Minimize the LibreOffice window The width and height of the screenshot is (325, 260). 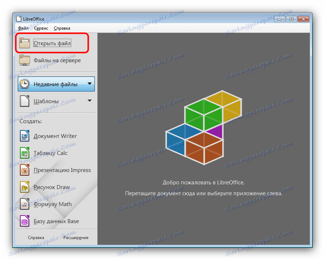[280, 19]
